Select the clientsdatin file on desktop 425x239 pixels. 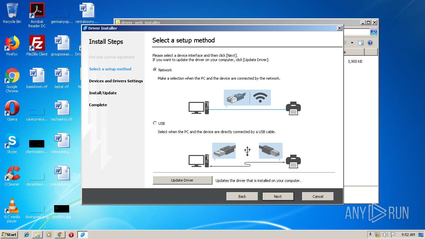click(x=37, y=146)
